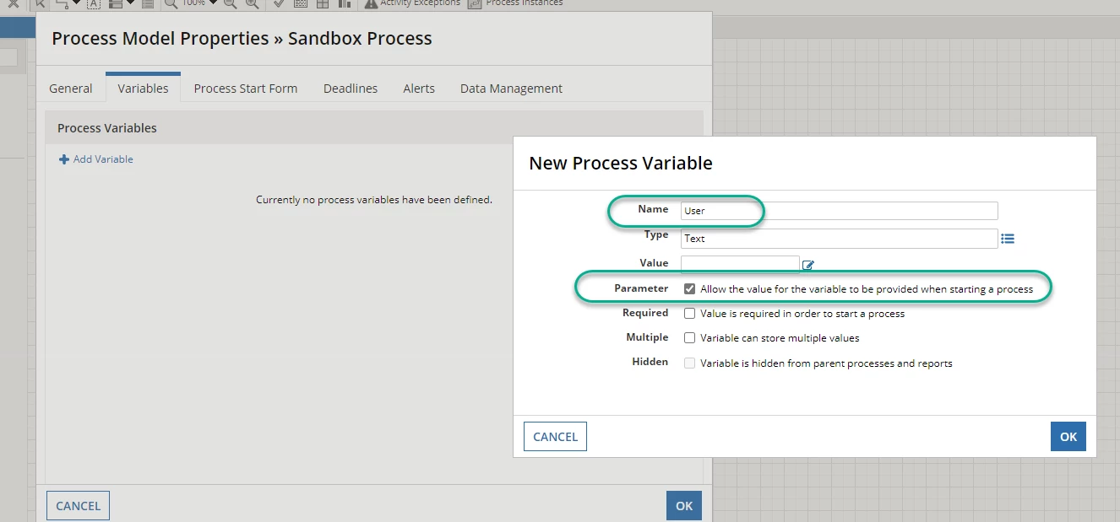Switch to the Data Management tab
This screenshot has width=1120, height=522.
(x=511, y=88)
